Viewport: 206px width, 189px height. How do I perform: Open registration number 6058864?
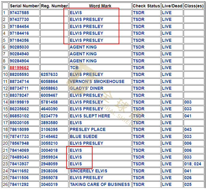(49, 81)
